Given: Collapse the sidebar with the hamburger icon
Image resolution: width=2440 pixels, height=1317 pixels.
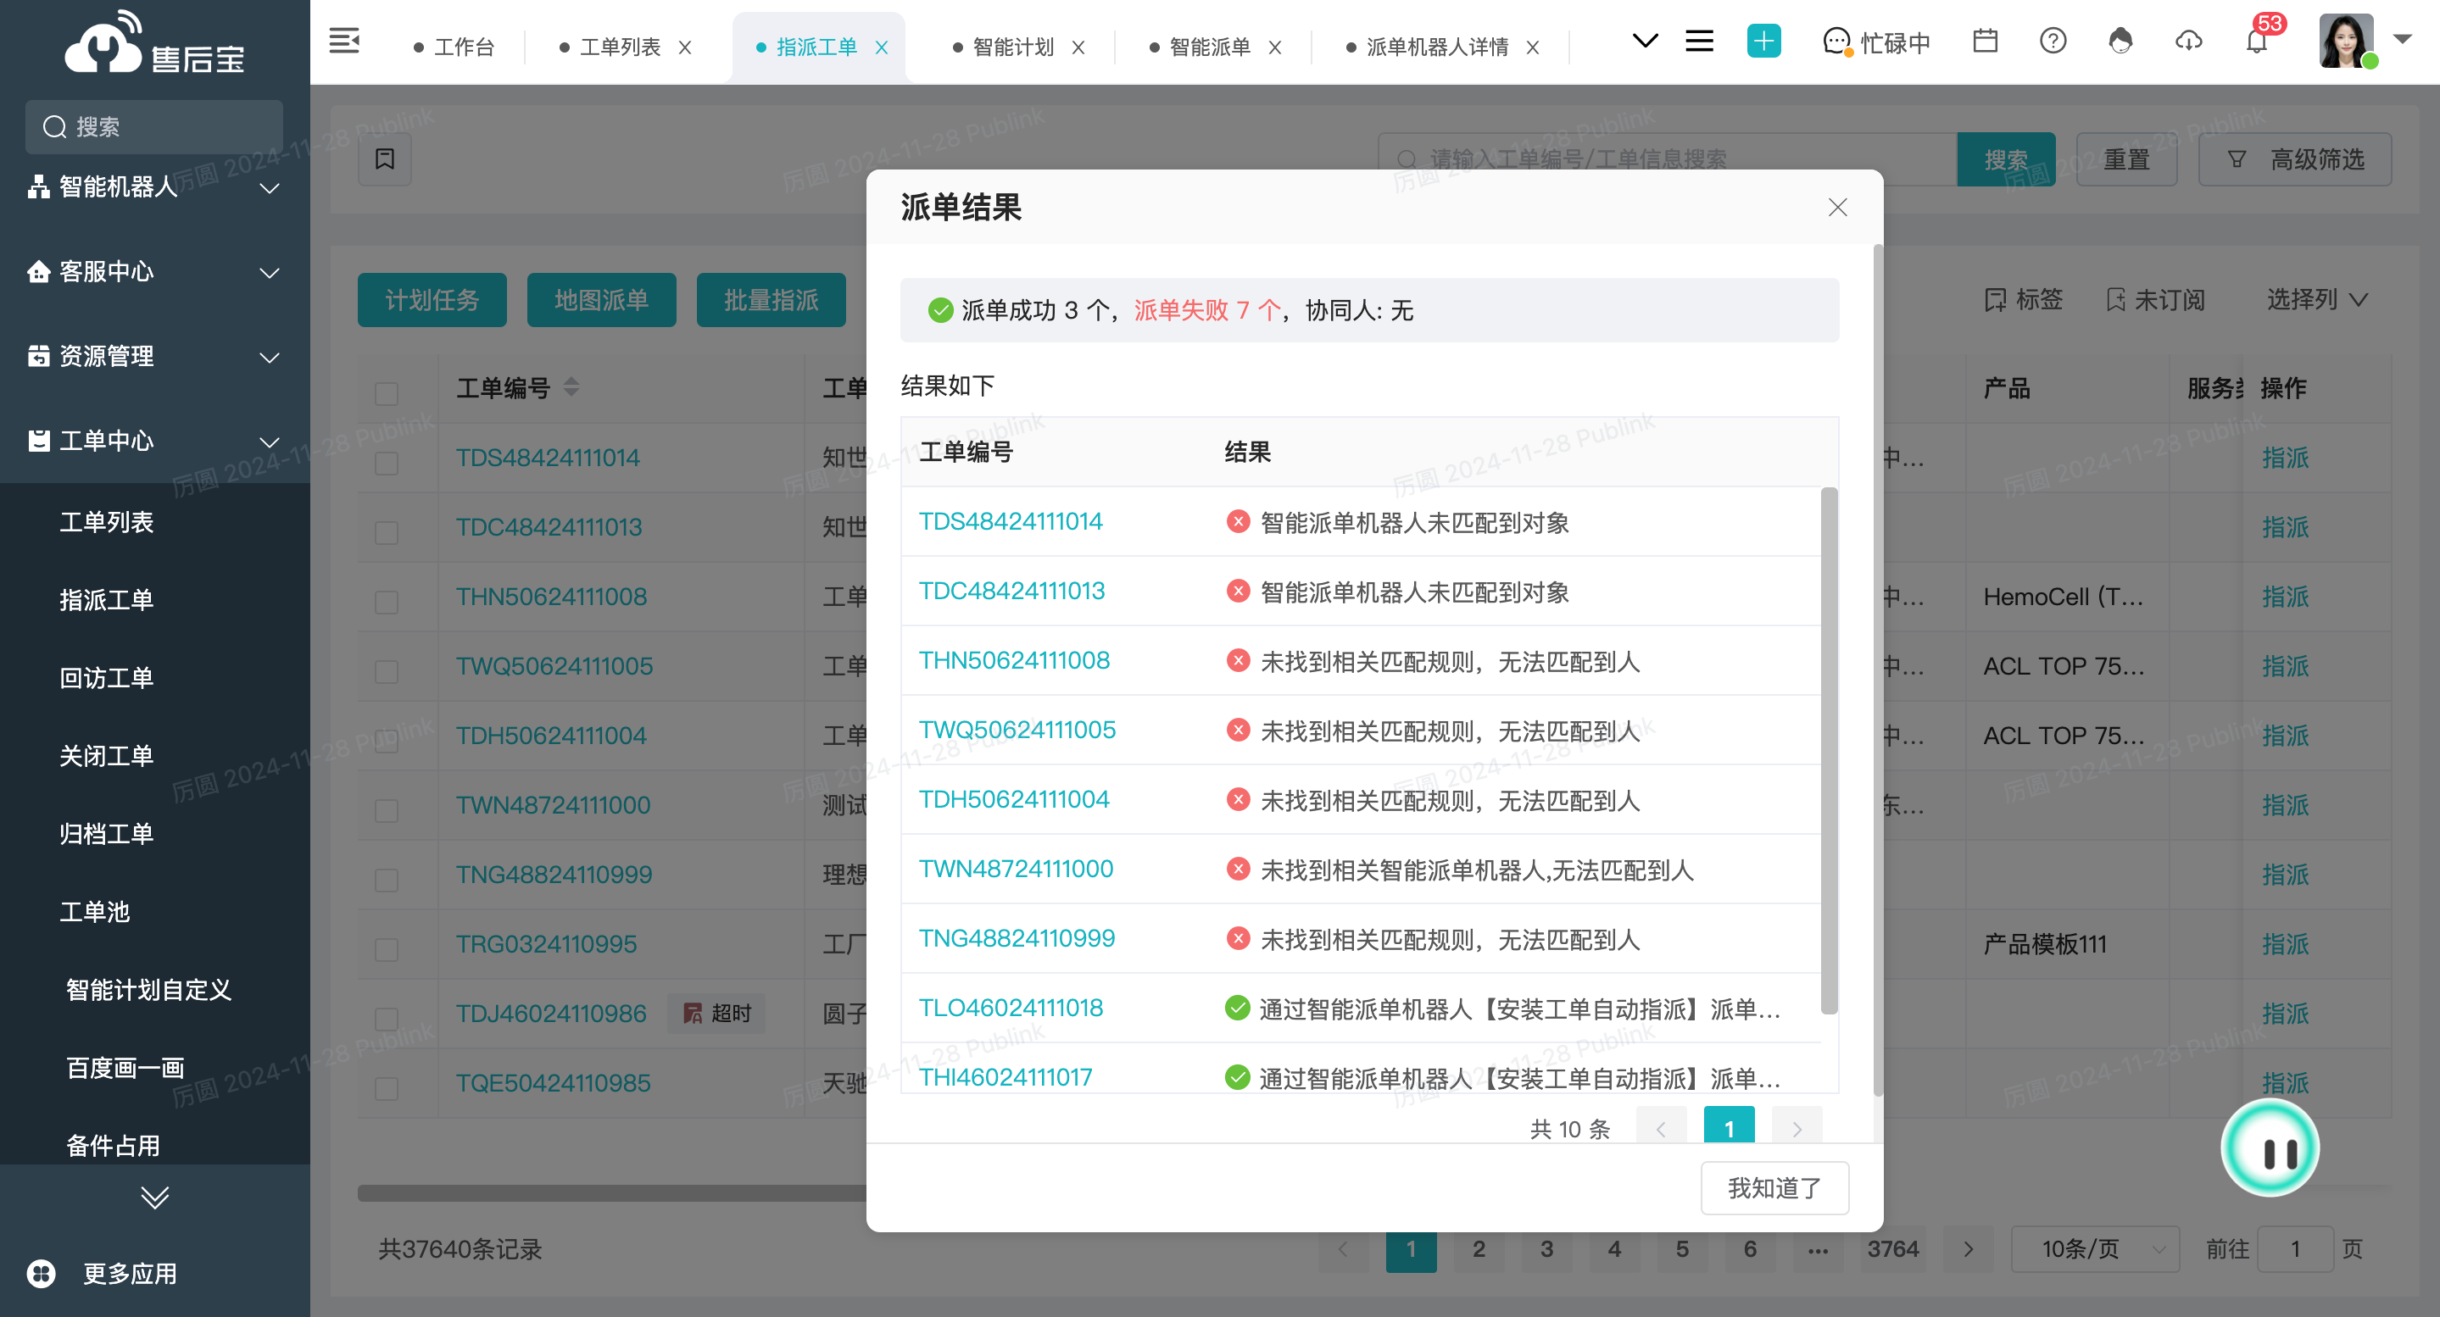Looking at the screenshot, I should tap(344, 41).
